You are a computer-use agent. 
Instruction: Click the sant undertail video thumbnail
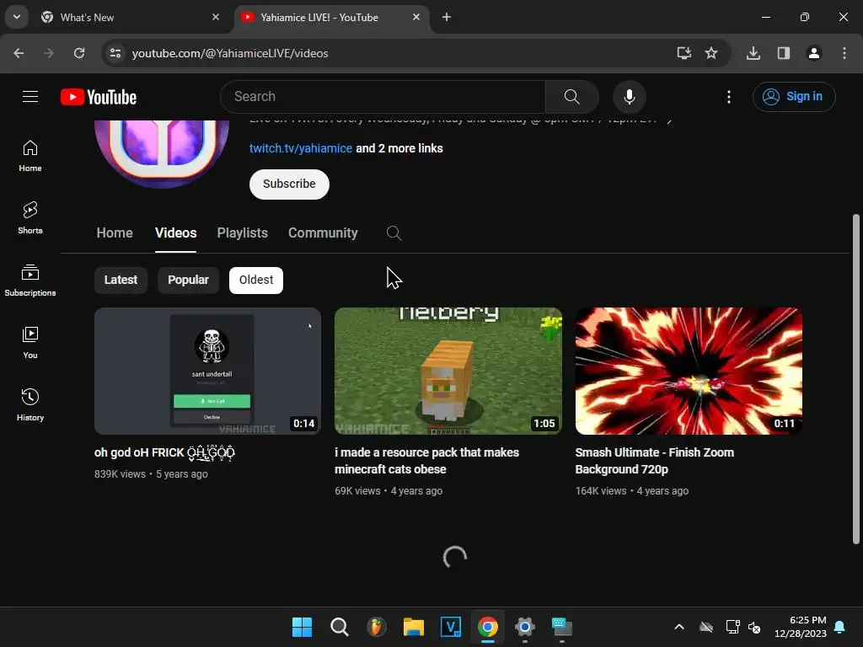(x=207, y=371)
